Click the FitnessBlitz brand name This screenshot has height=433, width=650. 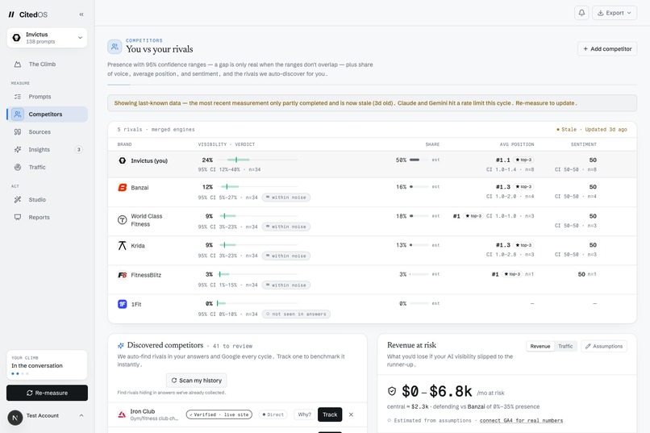click(x=146, y=275)
